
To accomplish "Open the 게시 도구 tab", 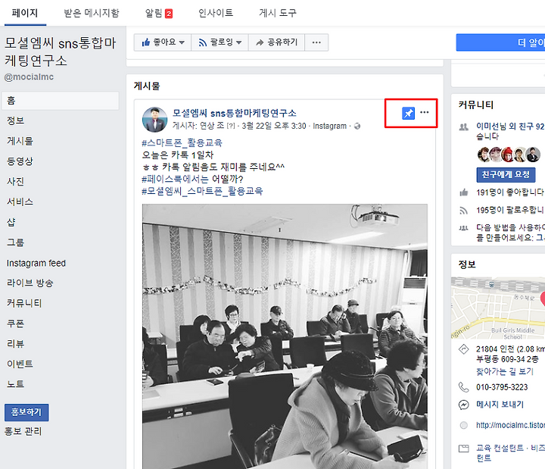I will (x=278, y=13).
